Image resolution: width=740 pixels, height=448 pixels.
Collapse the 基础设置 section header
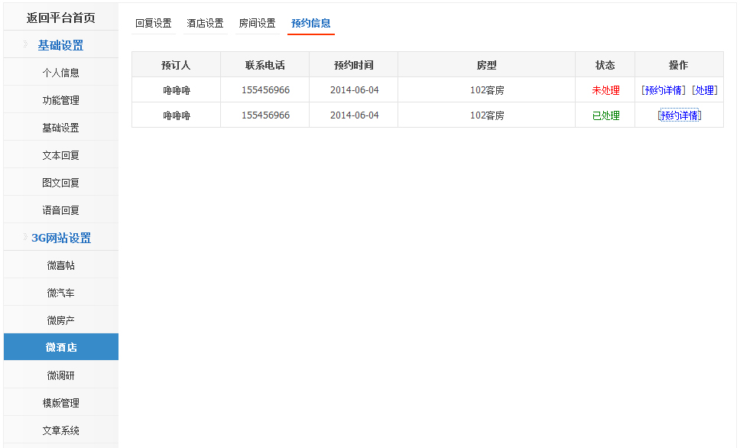coord(61,45)
